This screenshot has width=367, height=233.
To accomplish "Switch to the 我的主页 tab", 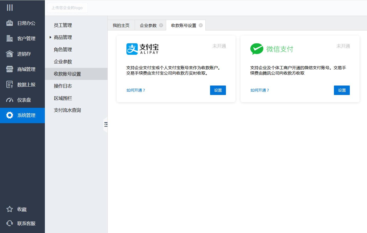I will tap(121, 25).
